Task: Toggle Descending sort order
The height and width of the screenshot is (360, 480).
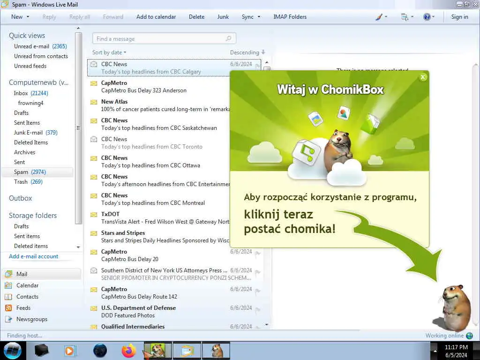Action: (247, 52)
